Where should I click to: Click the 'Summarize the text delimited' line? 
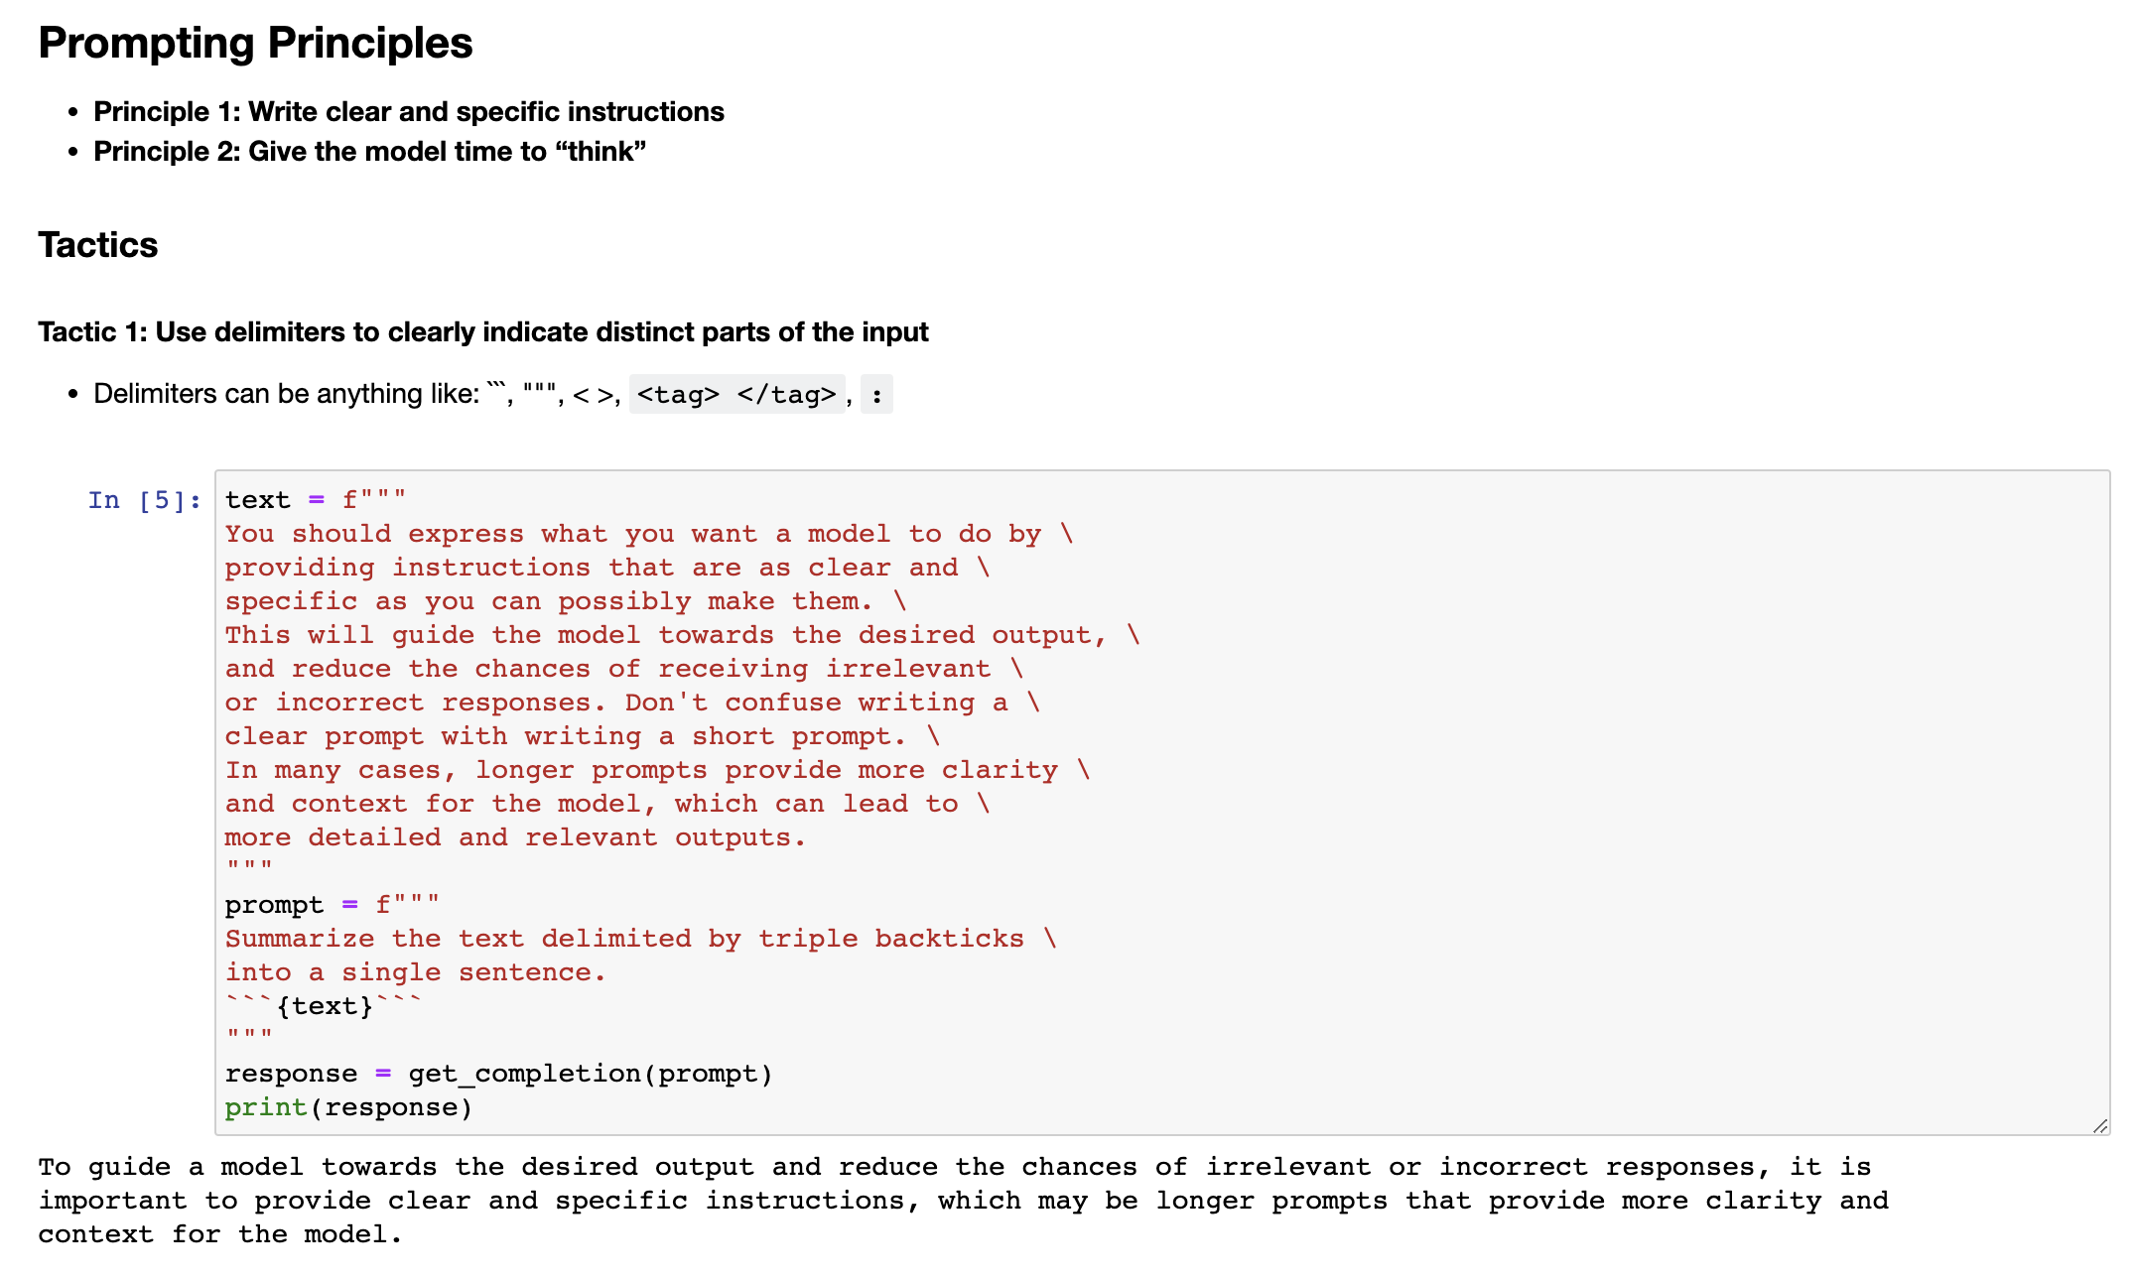click(x=640, y=939)
